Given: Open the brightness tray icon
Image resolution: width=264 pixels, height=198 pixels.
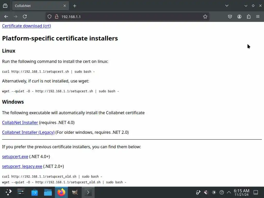Looking at the screenshot, I should tap(214, 192).
